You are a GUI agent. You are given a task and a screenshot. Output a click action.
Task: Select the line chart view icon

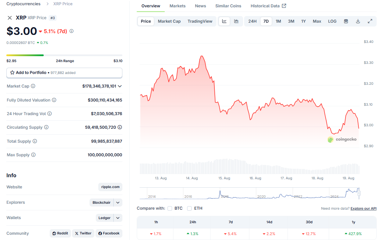coord(224,21)
